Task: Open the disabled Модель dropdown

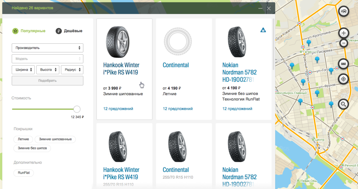Action: point(48,59)
